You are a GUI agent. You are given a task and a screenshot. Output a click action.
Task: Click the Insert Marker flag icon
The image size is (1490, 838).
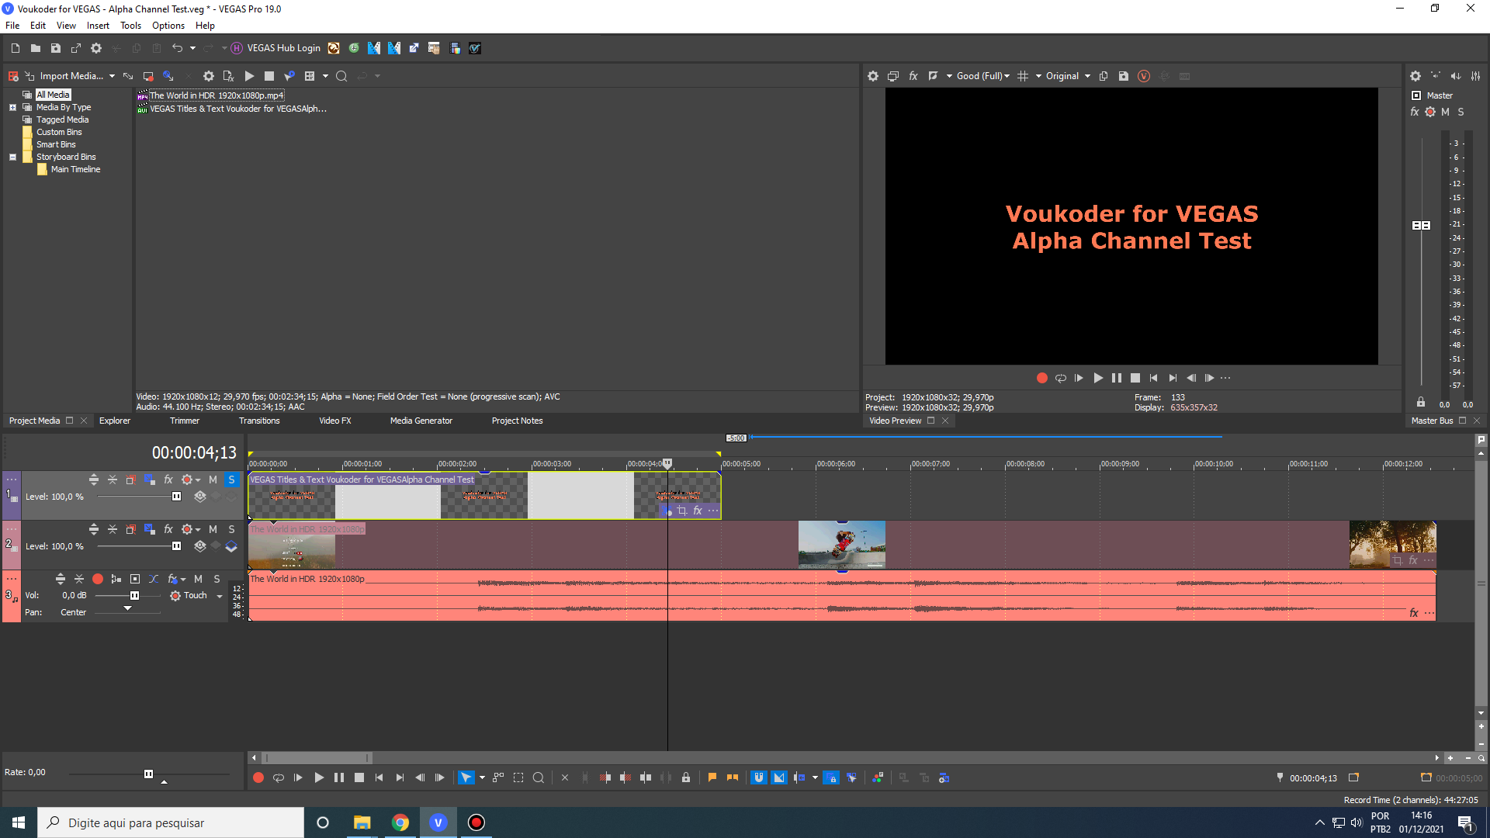pyautogui.click(x=712, y=777)
